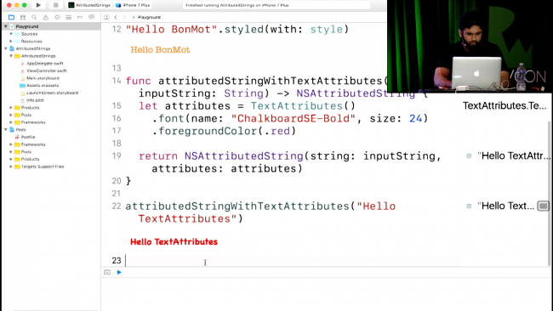This screenshot has width=553, height=311.
Task: Execute the playground with the blue play button
Action: click(119, 272)
